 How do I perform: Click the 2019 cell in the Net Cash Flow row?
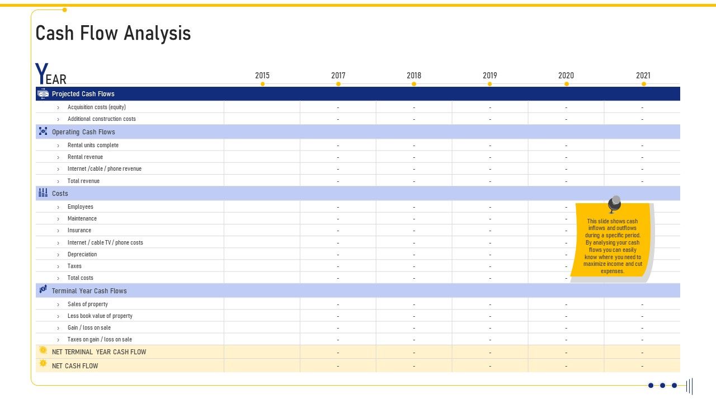(490, 365)
